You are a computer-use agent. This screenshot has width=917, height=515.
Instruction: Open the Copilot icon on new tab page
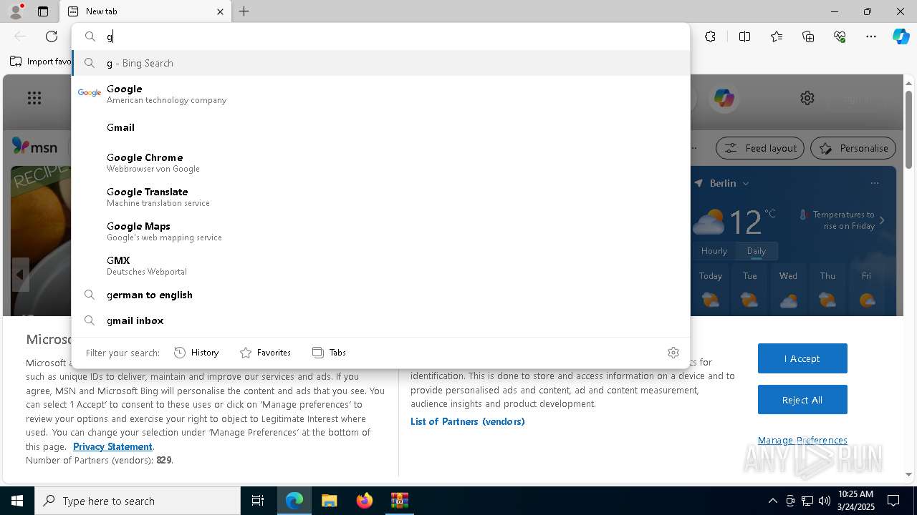tap(724, 98)
